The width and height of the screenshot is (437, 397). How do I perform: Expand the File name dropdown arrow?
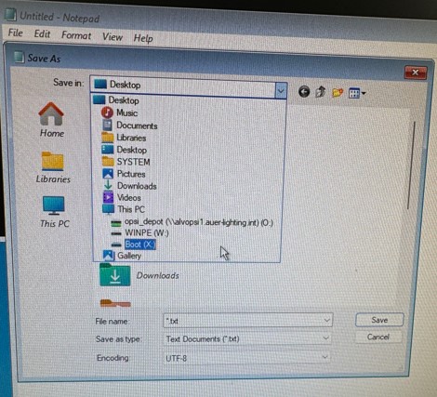click(x=327, y=320)
